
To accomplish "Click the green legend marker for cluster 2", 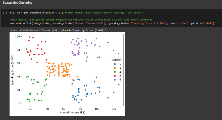I will (114, 72).
